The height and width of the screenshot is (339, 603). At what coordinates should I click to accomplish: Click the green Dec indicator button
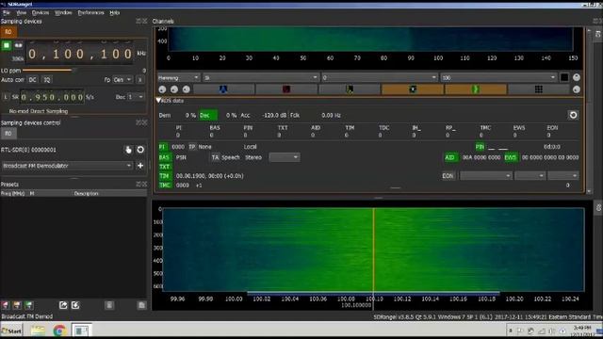[x=207, y=115]
